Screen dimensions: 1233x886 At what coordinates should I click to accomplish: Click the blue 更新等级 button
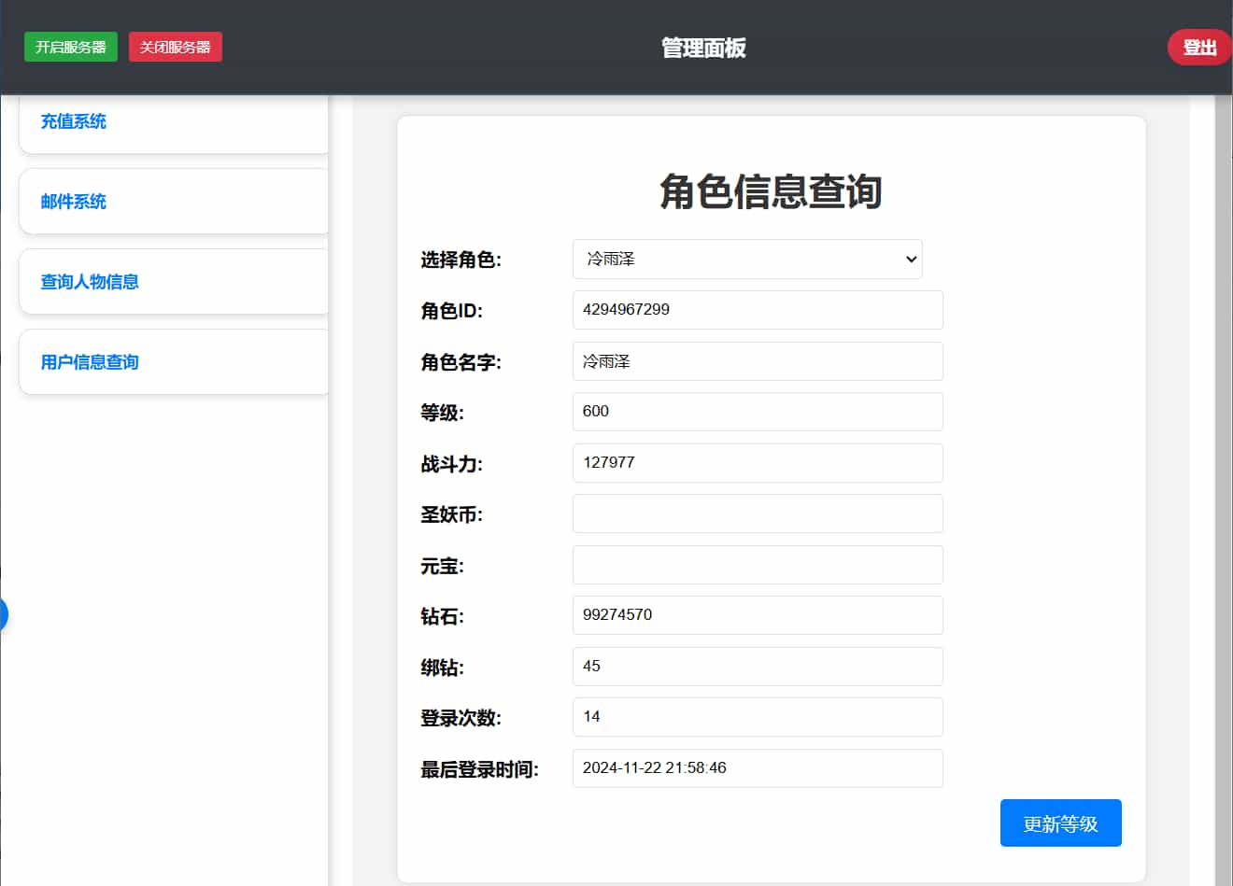tap(1060, 823)
